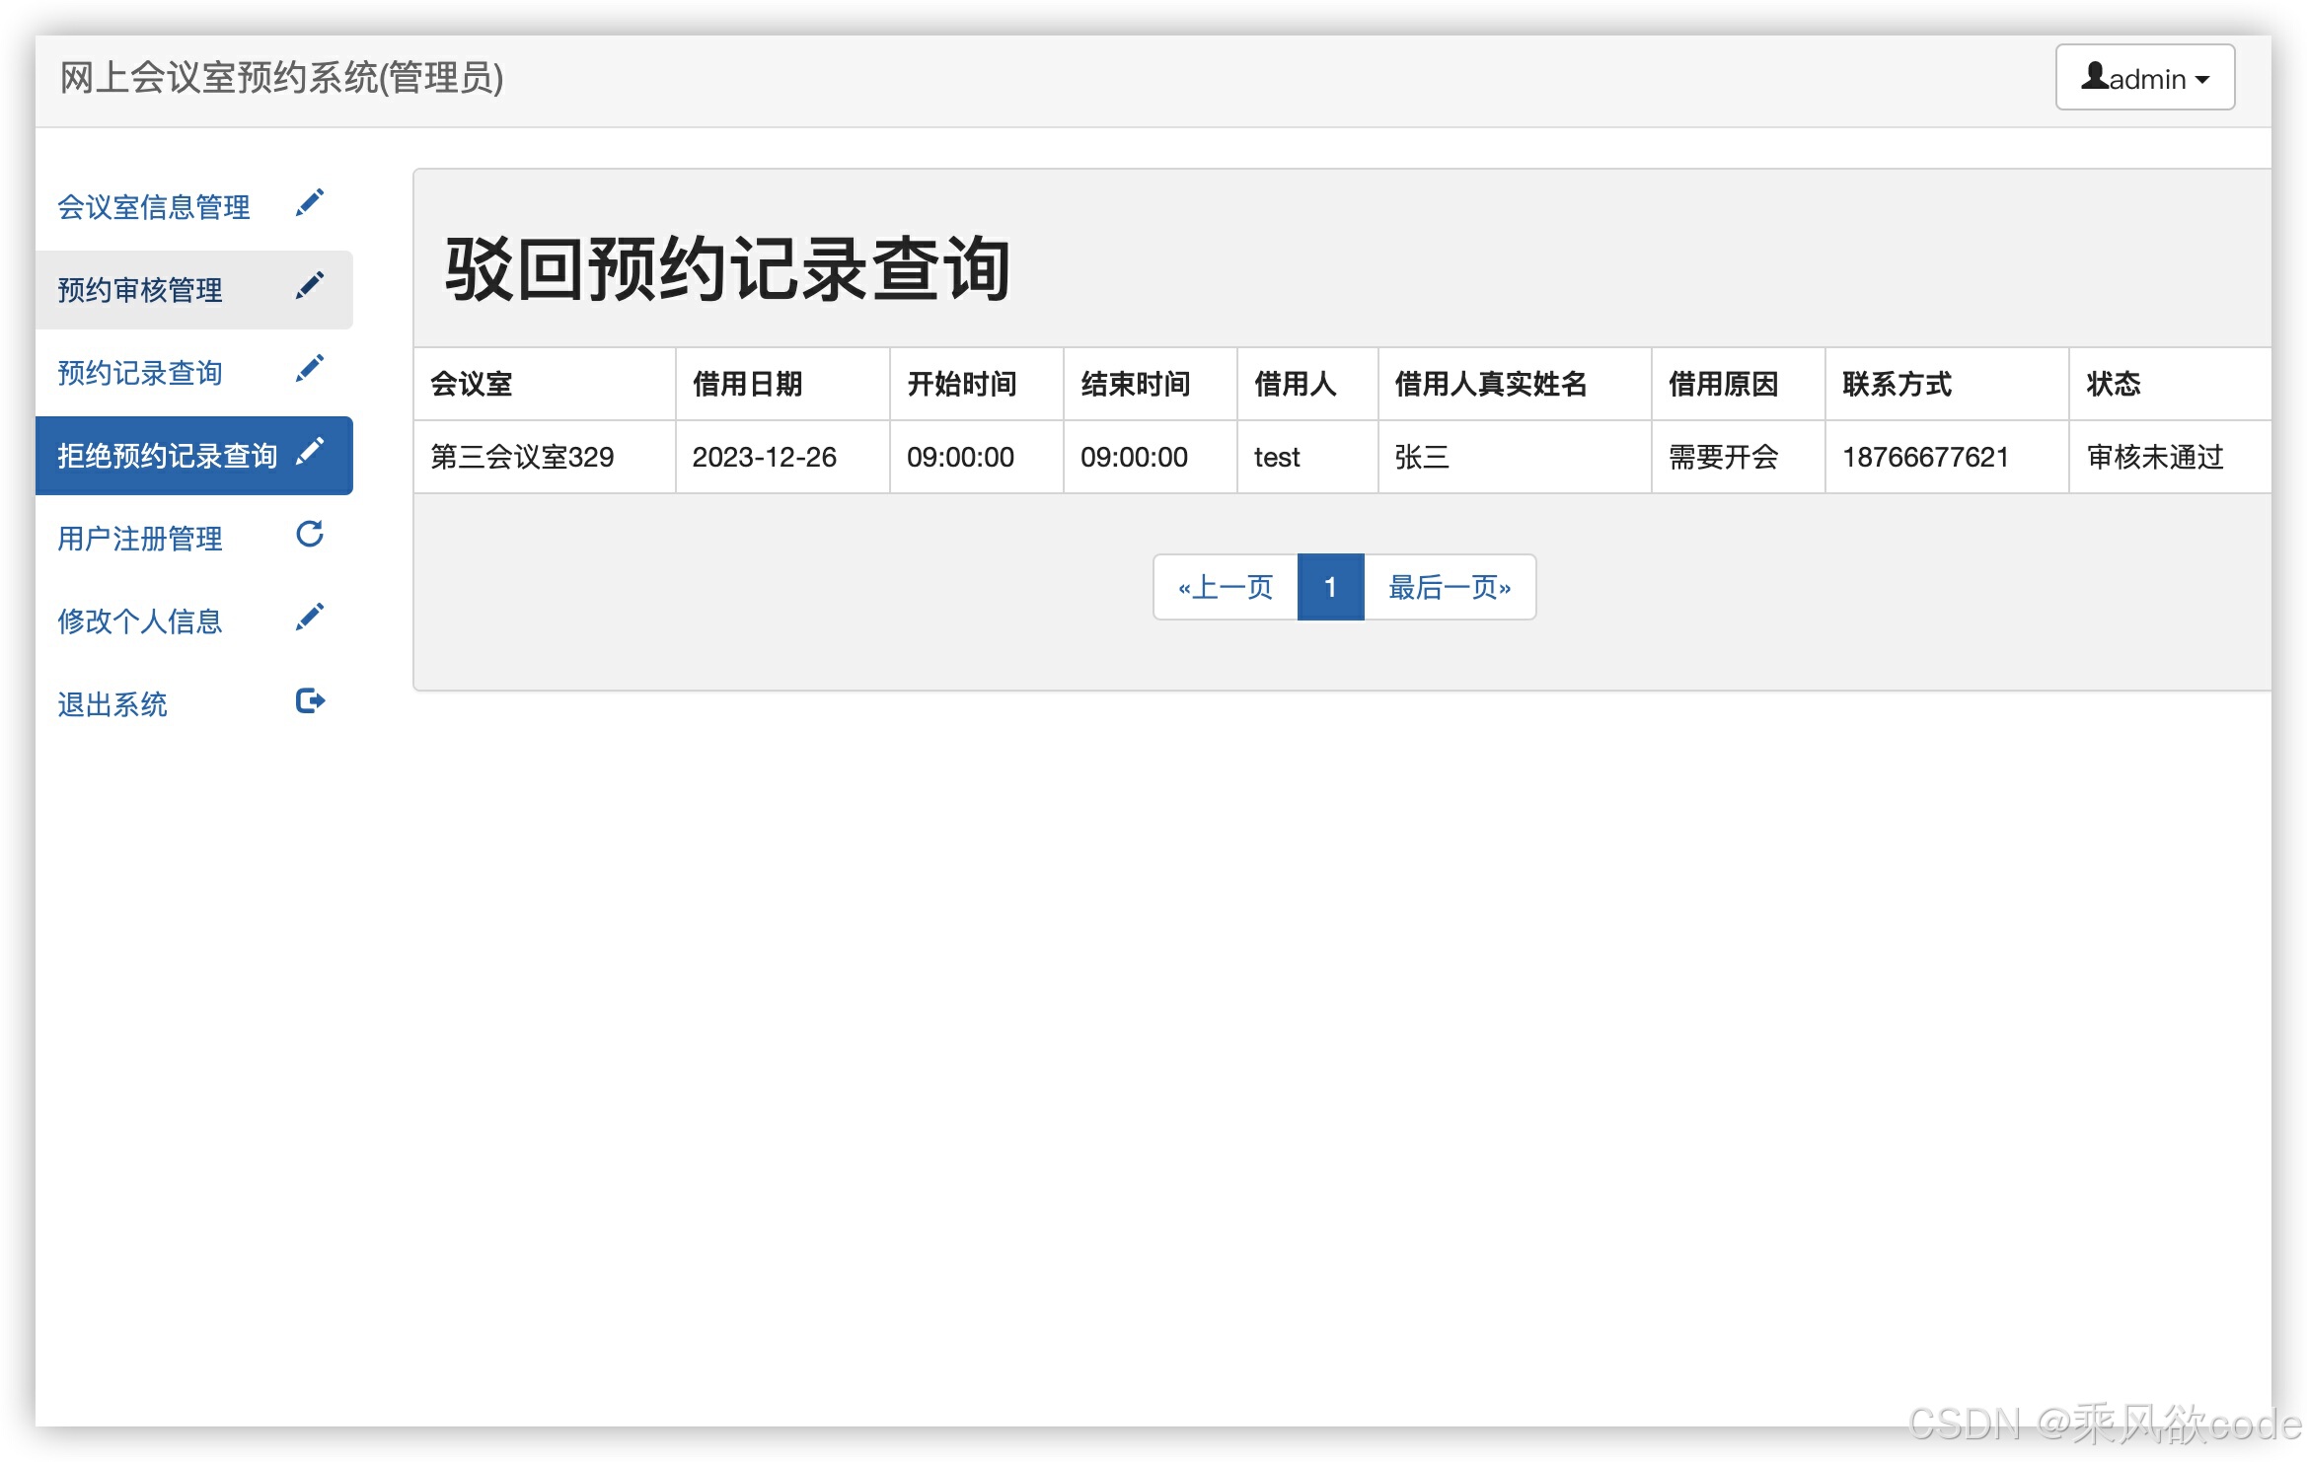The height and width of the screenshot is (1462, 2307).
Task: Click pencil icon beside 预约记录查询
Action: 310,368
